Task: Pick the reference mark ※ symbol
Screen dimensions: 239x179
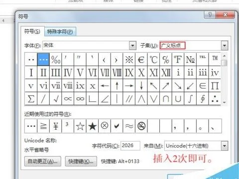Action: (x=129, y=59)
